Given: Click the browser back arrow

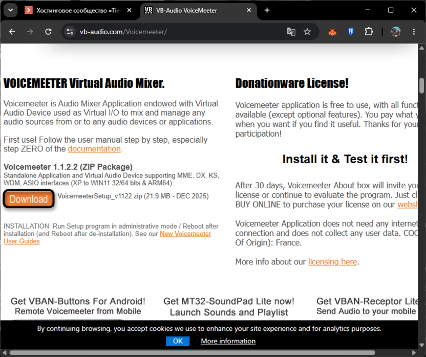Looking at the screenshot, I should point(12,32).
